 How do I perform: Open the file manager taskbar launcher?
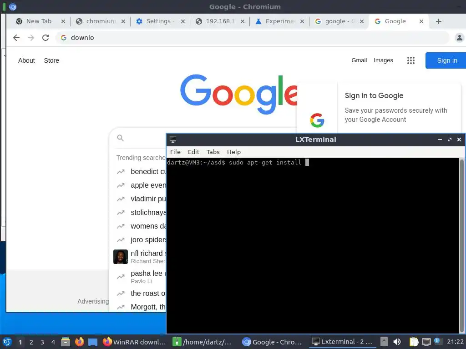pyautogui.click(x=66, y=342)
